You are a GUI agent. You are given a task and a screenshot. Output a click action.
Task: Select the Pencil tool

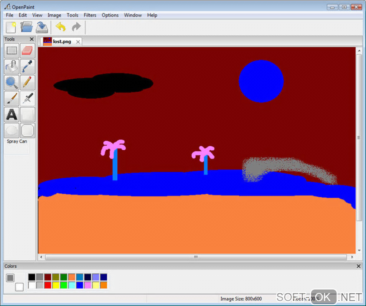click(28, 83)
